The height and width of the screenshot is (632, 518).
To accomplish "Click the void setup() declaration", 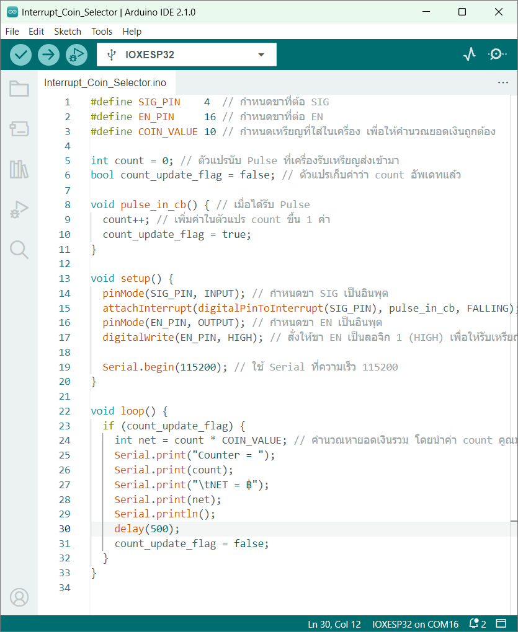I will [132, 279].
